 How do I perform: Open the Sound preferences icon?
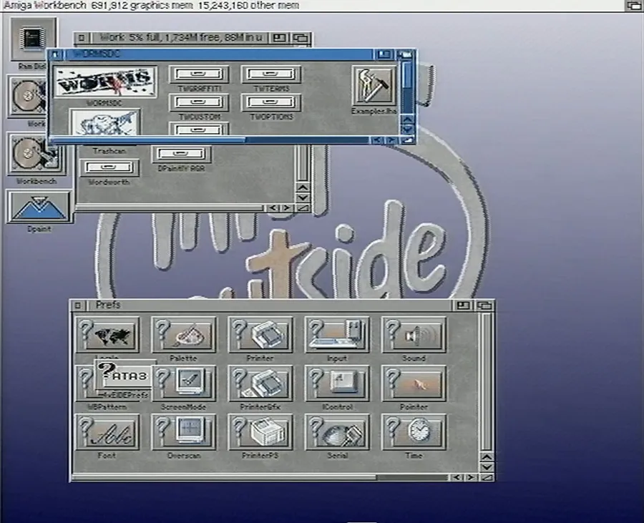tap(414, 335)
